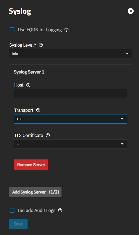Click the Save button
This screenshot has height=235, width=139.
coord(18,224)
